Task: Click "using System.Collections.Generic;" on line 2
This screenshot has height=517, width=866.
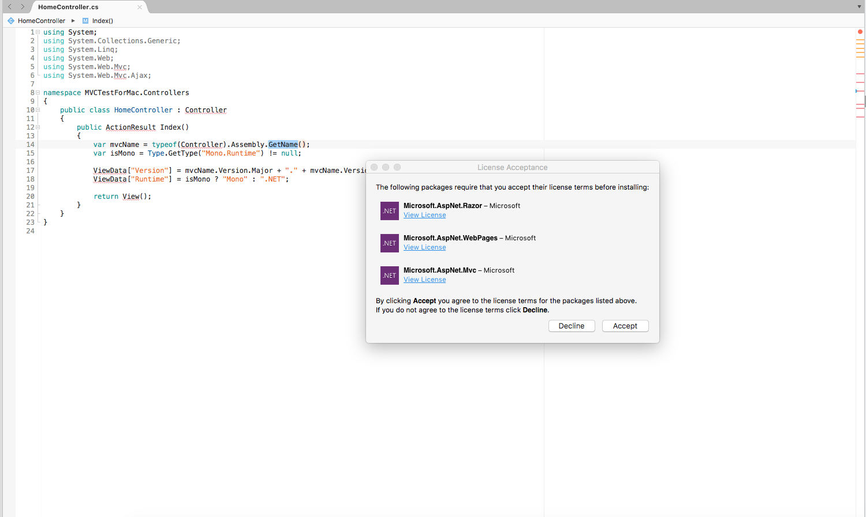Action: coord(112,41)
